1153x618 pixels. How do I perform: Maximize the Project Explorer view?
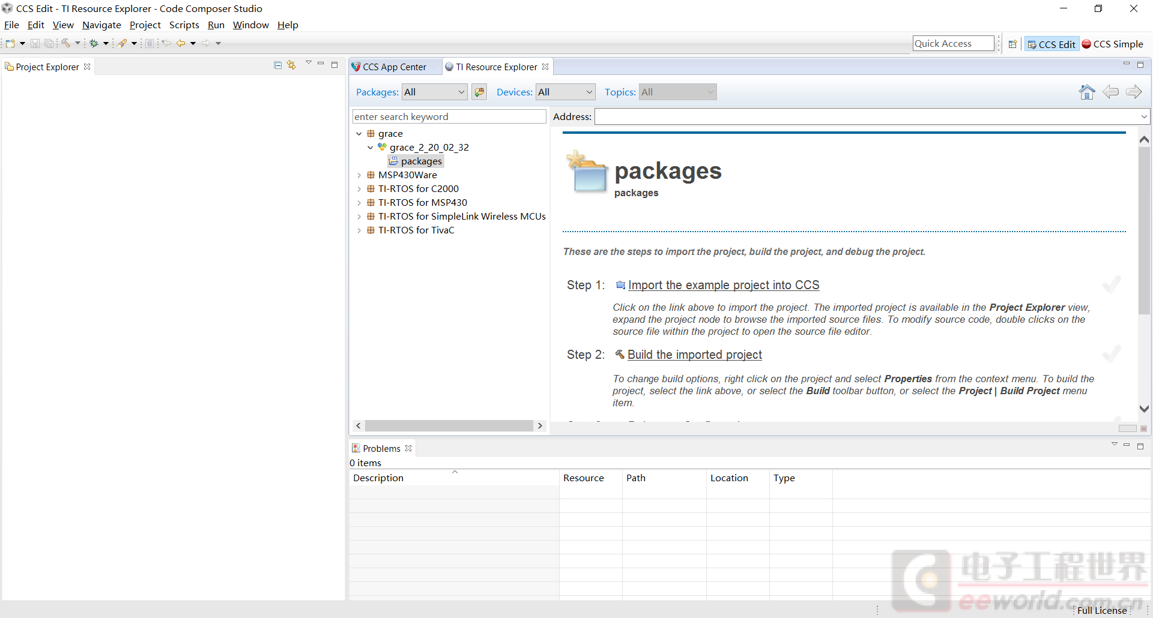(x=334, y=64)
